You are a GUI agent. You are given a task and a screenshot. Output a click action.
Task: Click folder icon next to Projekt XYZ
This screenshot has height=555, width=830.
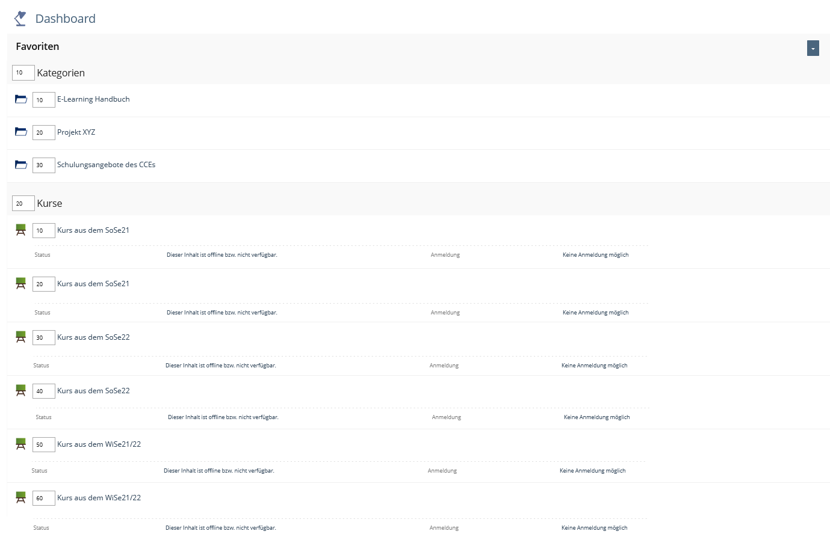21,132
